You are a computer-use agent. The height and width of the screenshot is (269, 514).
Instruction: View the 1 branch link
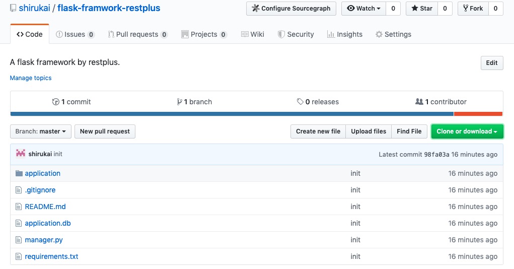[x=194, y=102]
